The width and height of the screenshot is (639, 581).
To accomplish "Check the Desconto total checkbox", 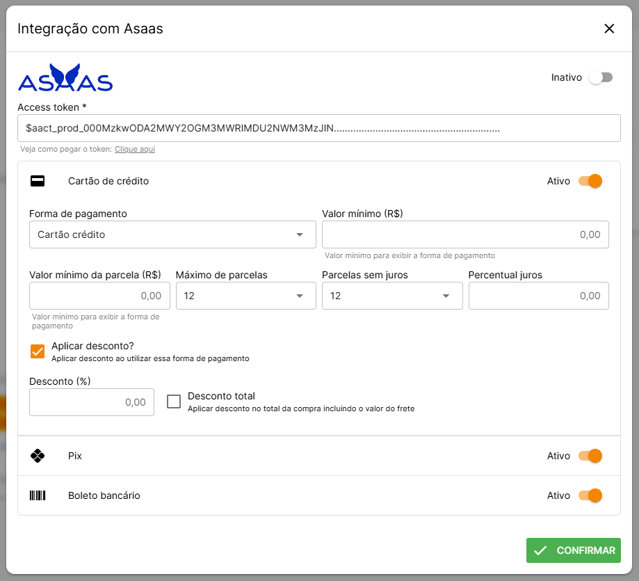I will coord(174,401).
